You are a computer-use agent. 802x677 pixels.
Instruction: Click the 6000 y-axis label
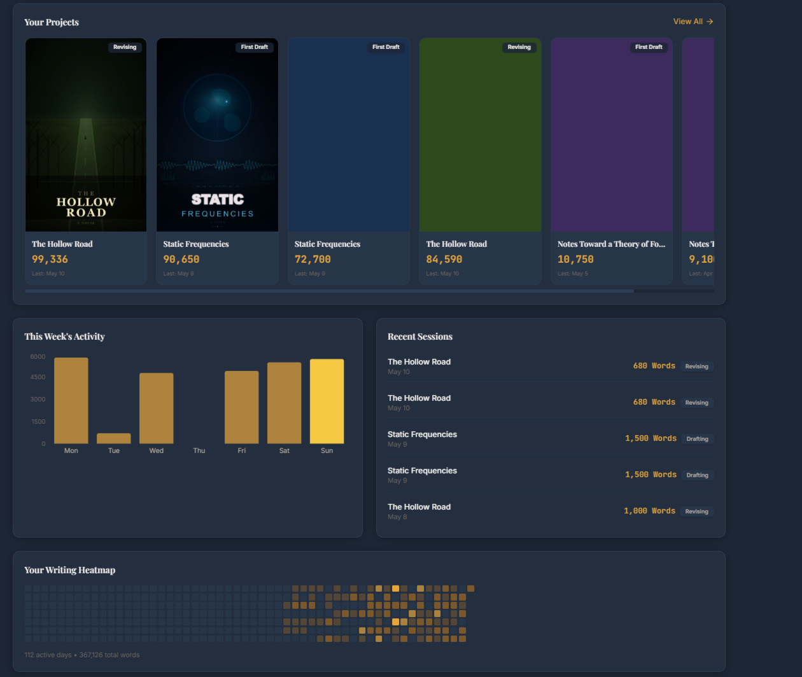coord(38,357)
